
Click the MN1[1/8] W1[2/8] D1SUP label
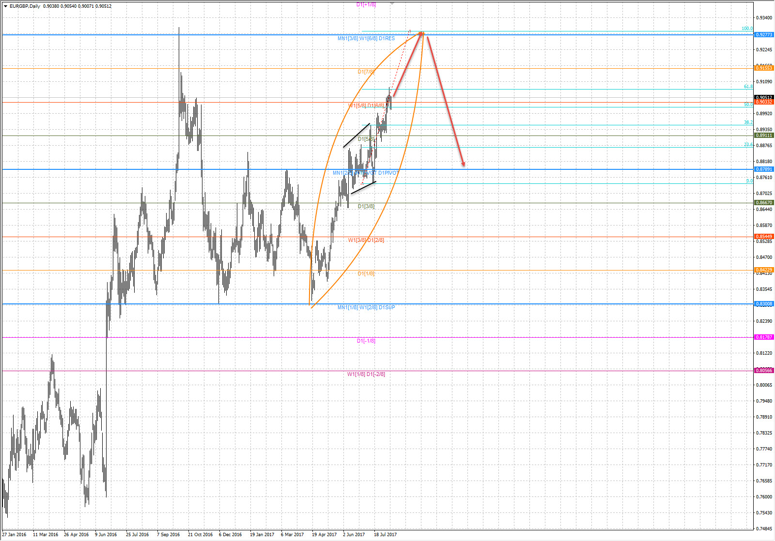point(366,307)
